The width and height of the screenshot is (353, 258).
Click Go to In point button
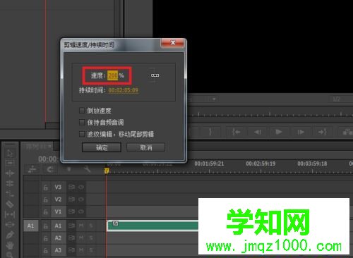coord(236,132)
